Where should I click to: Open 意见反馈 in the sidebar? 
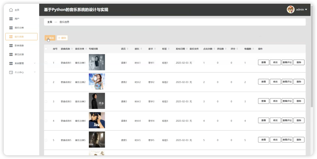[21, 54]
